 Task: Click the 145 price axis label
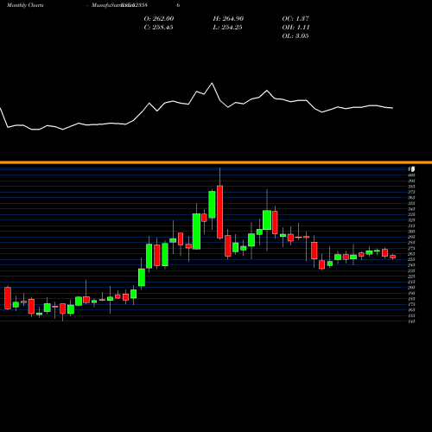[x=411, y=321]
